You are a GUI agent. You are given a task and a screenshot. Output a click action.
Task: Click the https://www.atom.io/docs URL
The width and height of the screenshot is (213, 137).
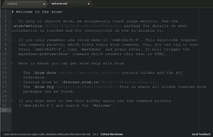point(89,73)
